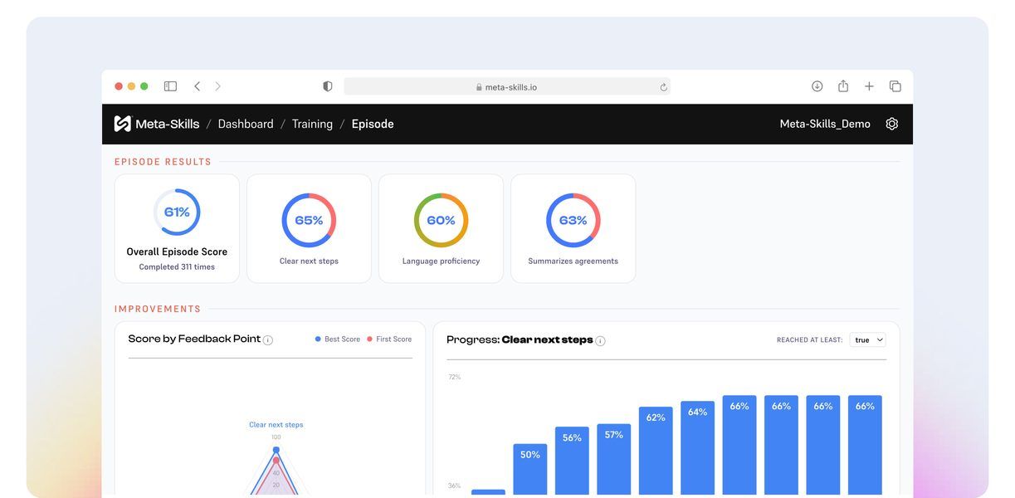The width and height of the screenshot is (1015, 498).
Task: Click the Completed 311 times text
Action: [x=177, y=267]
